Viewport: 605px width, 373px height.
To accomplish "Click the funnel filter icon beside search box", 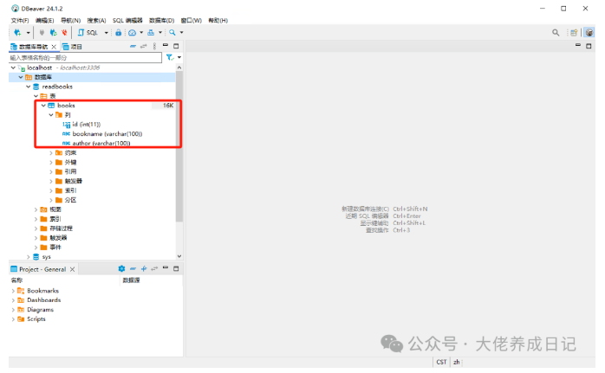I will (x=170, y=57).
